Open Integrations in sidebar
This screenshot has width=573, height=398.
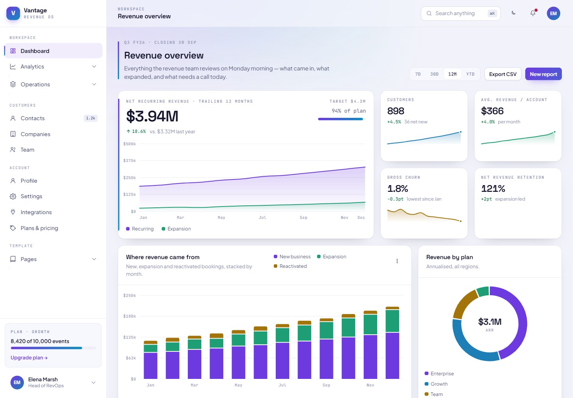click(53, 212)
